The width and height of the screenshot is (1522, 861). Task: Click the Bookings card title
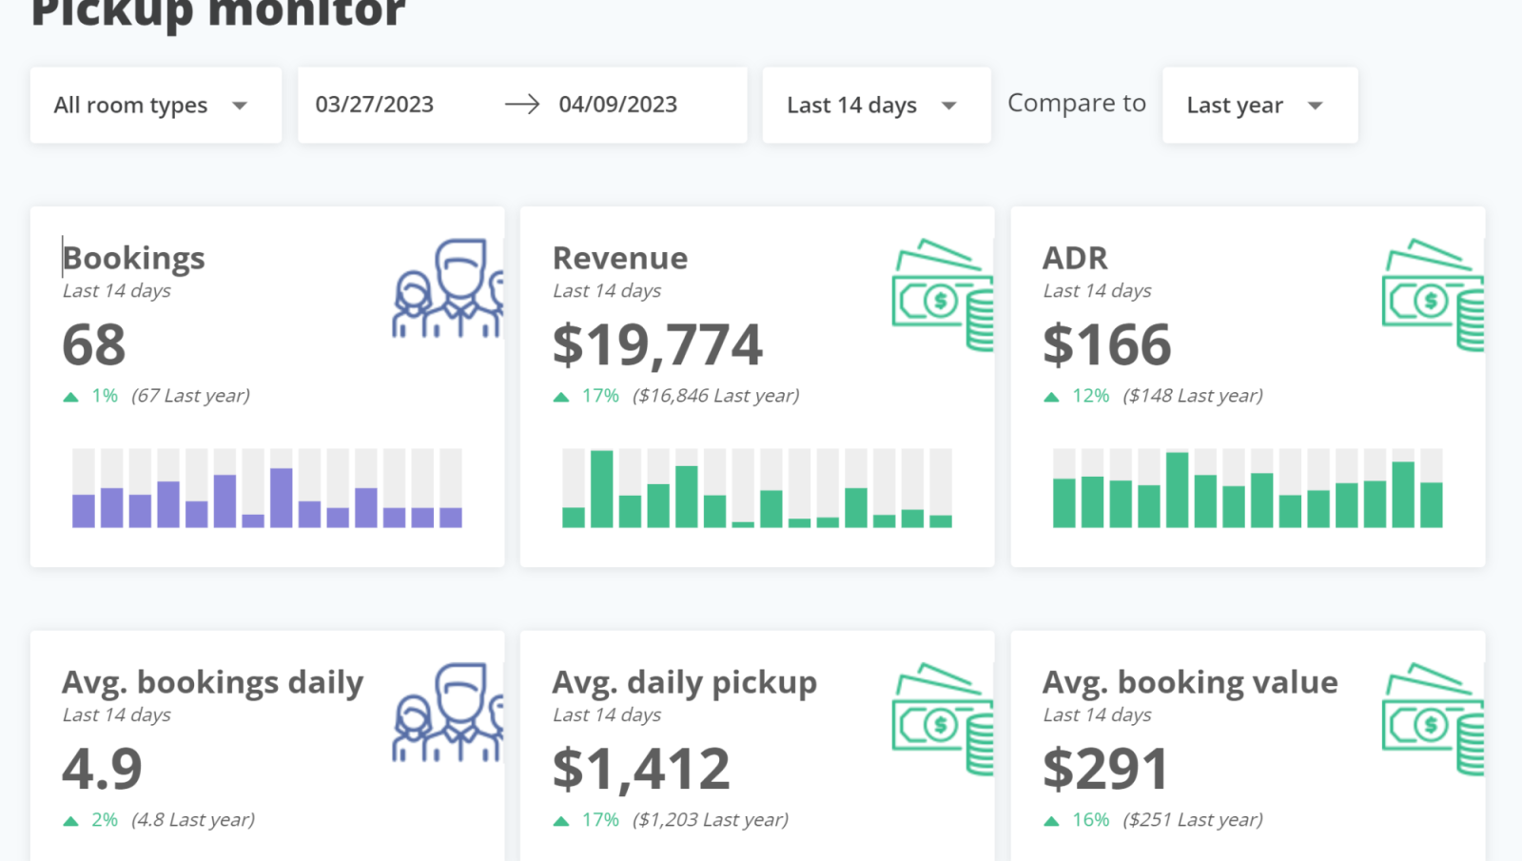(x=134, y=258)
